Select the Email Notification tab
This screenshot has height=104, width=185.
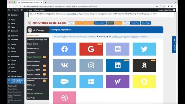coord(38,66)
